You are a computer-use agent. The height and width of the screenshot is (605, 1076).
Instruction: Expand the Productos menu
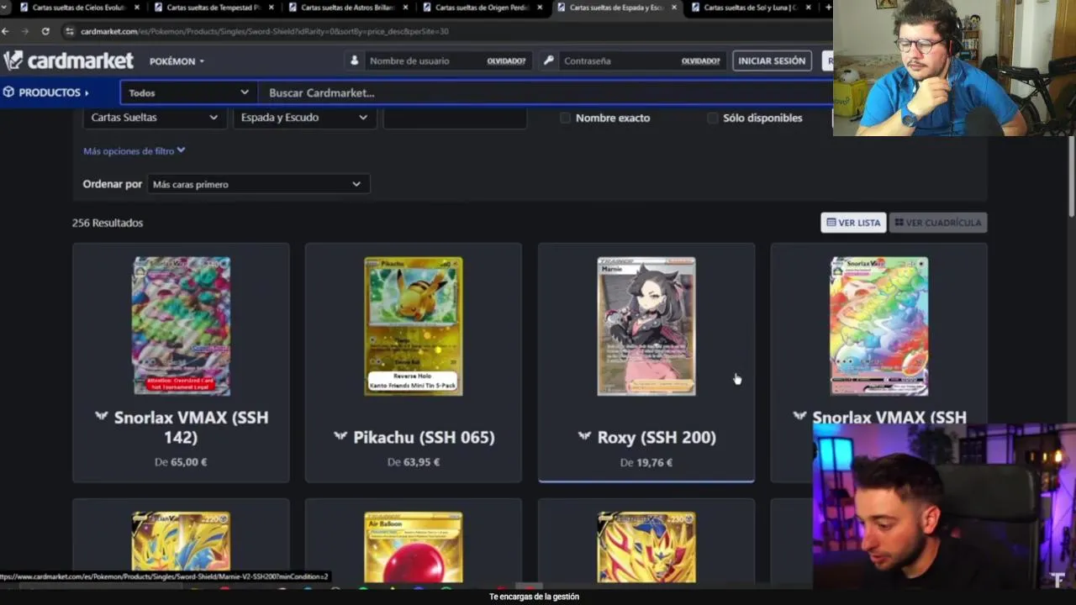(45, 92)
